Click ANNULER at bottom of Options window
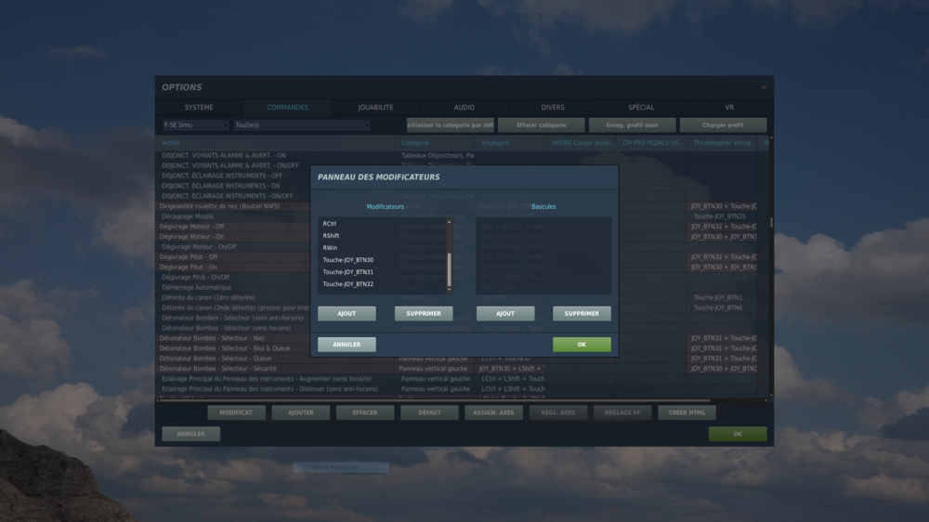 point(190,434)
